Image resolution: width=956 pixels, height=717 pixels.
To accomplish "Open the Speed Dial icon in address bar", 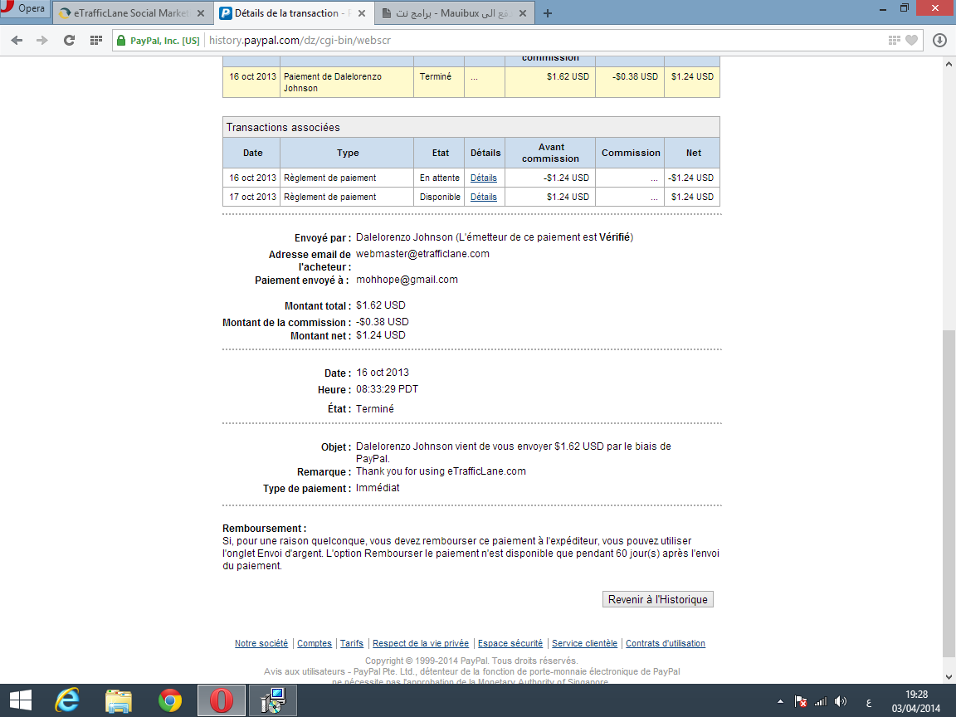I will [895, 40].
